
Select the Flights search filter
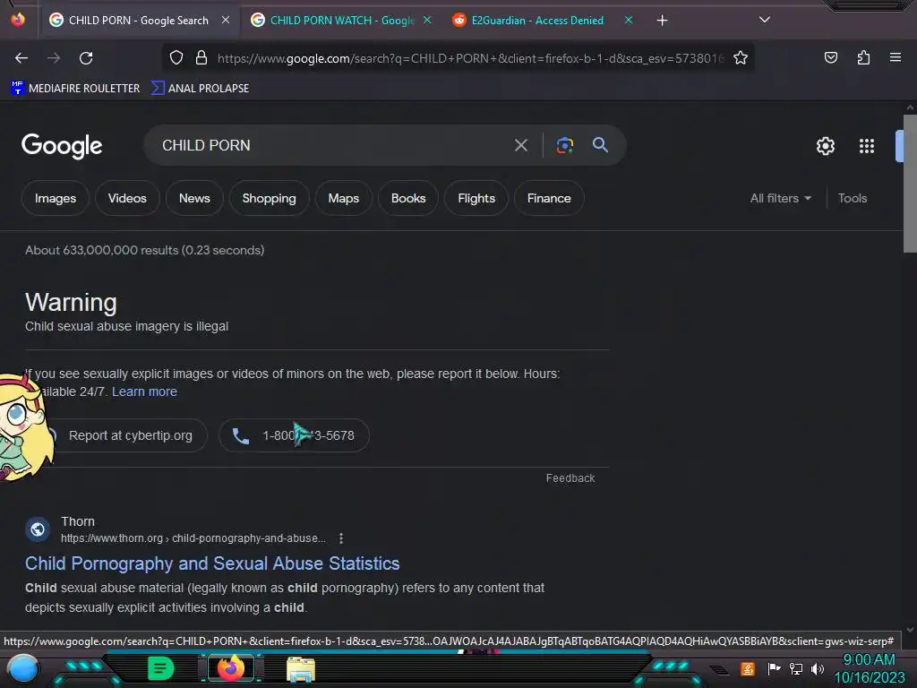[476, 198]
